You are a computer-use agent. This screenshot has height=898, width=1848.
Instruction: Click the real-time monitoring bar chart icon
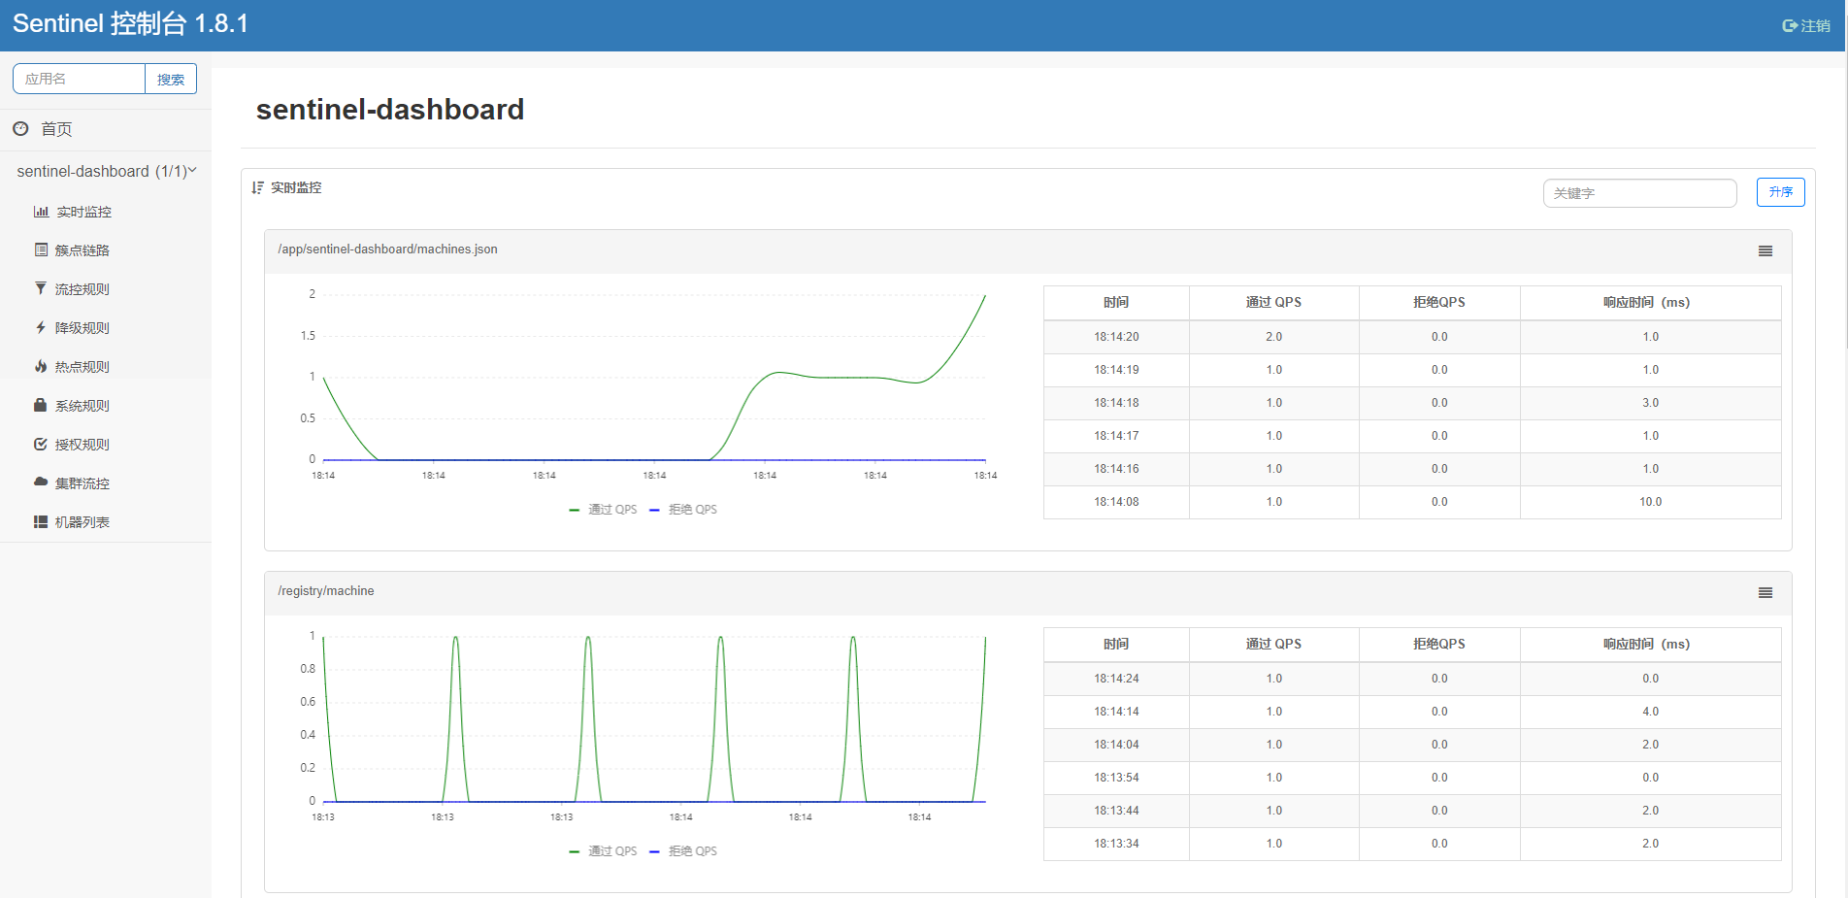point(41,212)
